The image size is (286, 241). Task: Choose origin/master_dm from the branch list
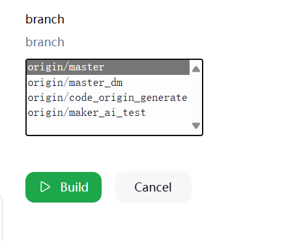[108, 83]
